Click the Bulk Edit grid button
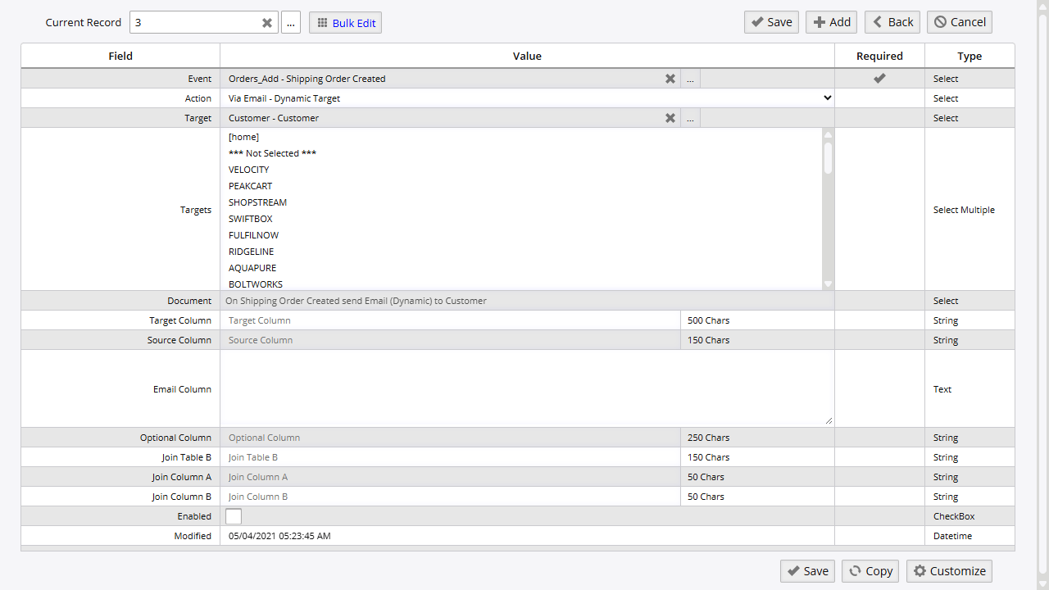Screen dimensions: 1049x590 (345, 23)
